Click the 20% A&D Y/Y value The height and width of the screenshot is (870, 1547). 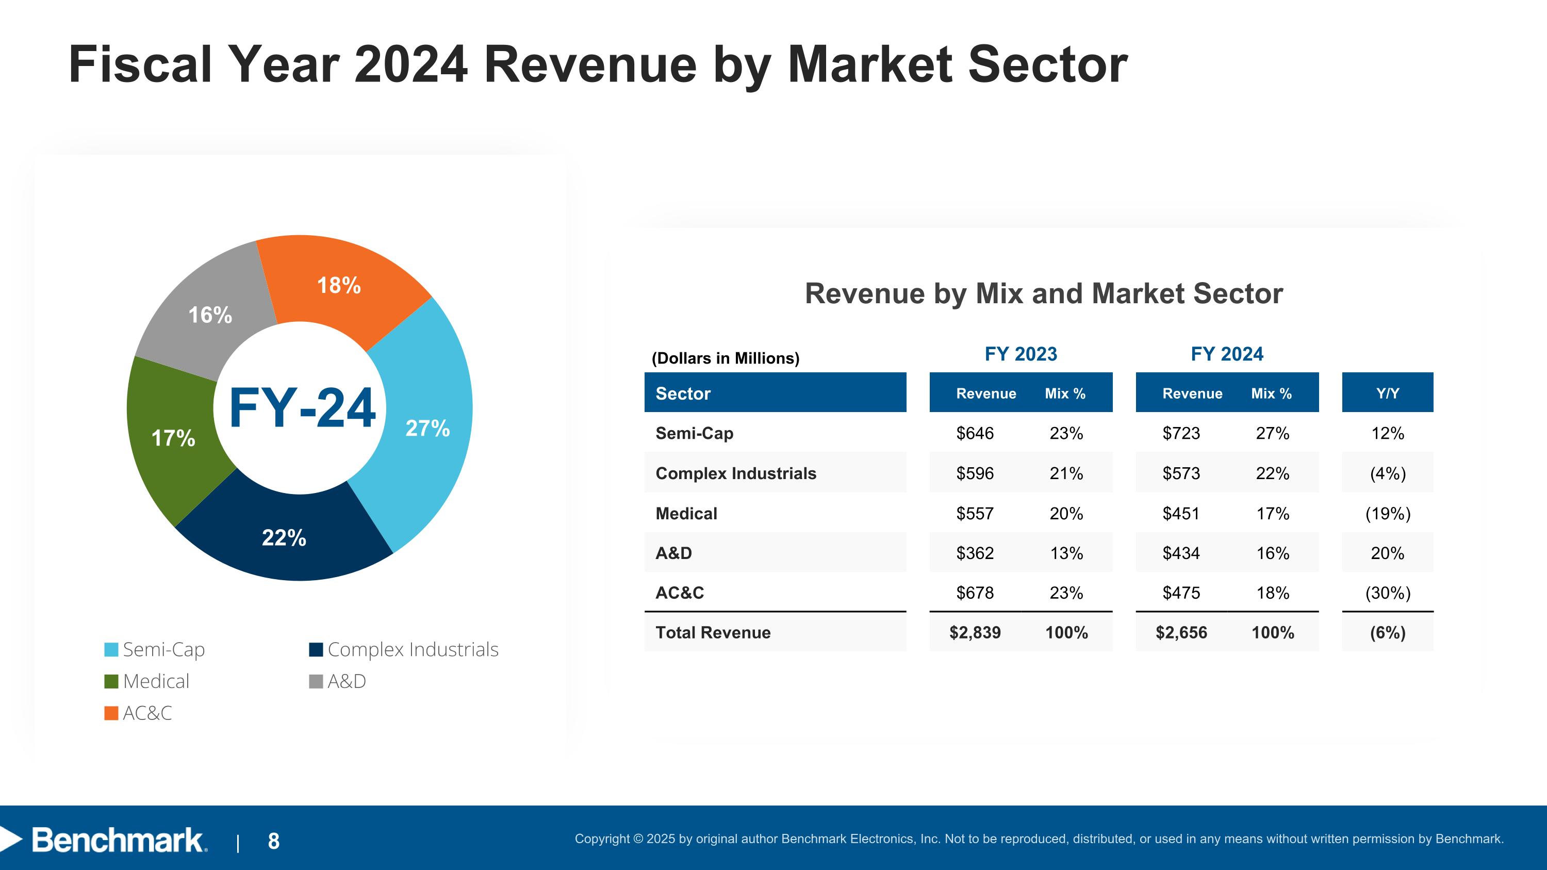(1387, 553)
